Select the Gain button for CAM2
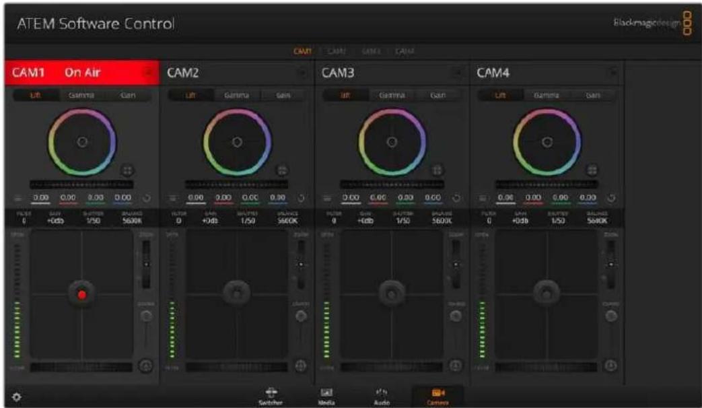 point(283,95)
